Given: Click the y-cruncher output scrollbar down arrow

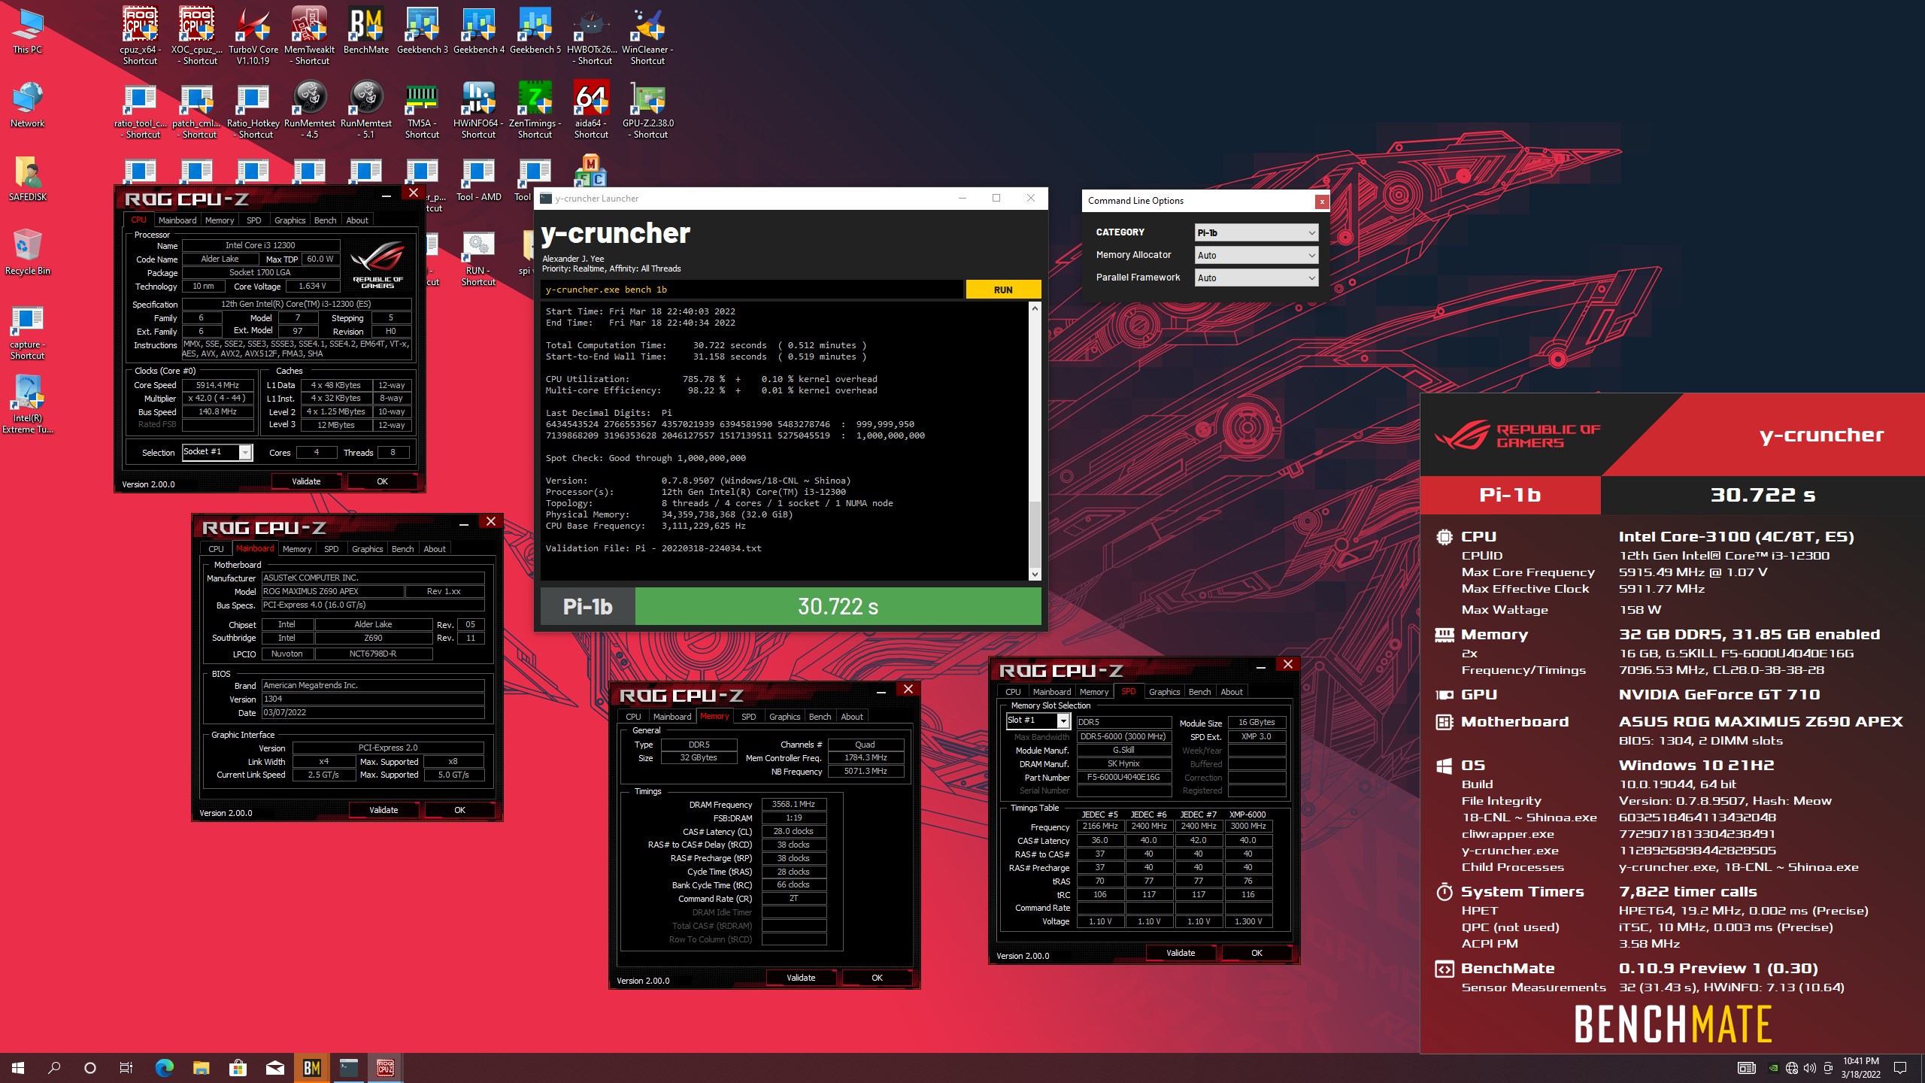Looking at the screenshot, I should pyautogui.click(x=1035, y=575).
